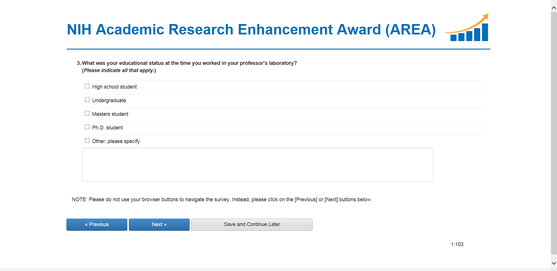Tick the Undergraduate checkbox
Image resolution: width=557 pixels, height=271 pixels.
87,100
